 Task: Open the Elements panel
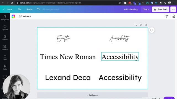coord(5,48)
